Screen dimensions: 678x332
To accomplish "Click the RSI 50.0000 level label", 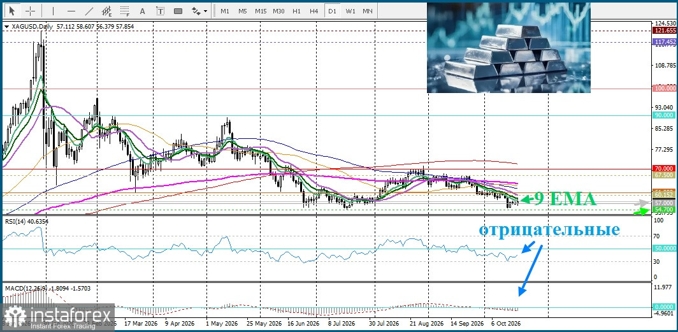I will (x=665, y=249).
